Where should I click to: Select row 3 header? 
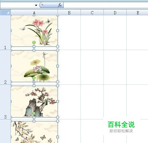pos(5,102)
